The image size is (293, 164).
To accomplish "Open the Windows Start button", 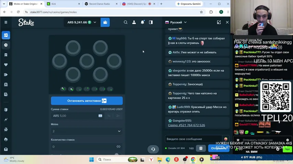I will click(x=91, y=159).
